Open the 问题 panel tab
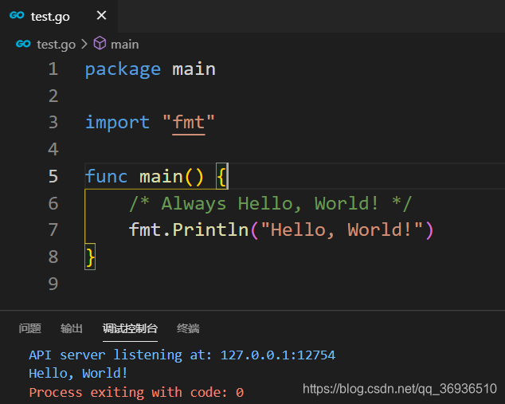Screen dimensions: 505x404 (30, 328)
